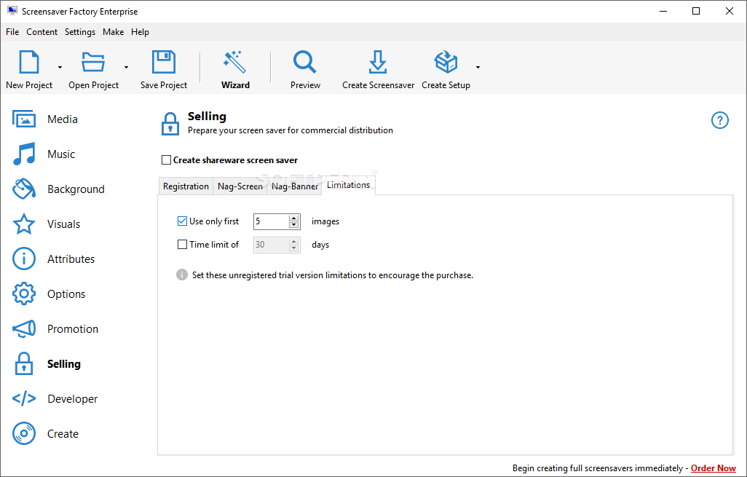Click the Create Screensaver label
The height and width of the screenshot is (477, 747).
(x=379, y=84)
